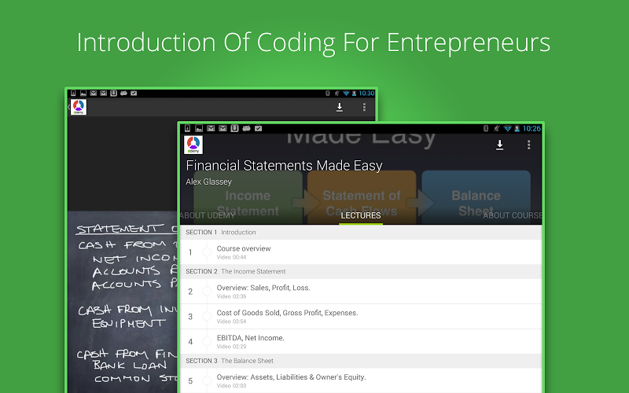
Task: Tap the Bluetooth status icon in the front window
Action: (x=486, y=128)
